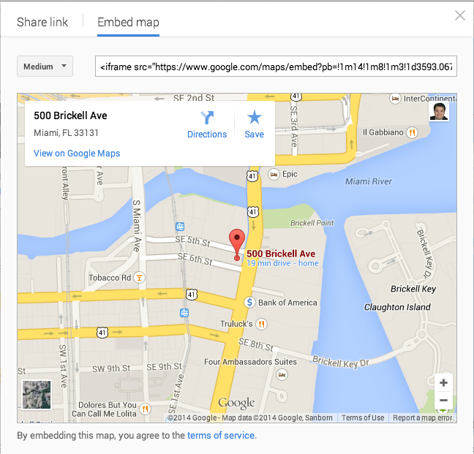The image size is (474, 454).
Task: Click the Four Ambassadors Suites hotel icon
Action: tap(282, 375)
